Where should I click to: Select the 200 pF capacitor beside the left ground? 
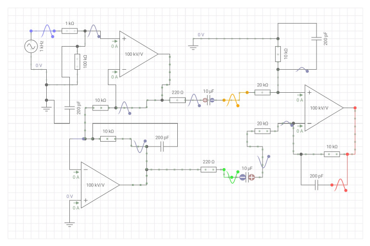69,108
